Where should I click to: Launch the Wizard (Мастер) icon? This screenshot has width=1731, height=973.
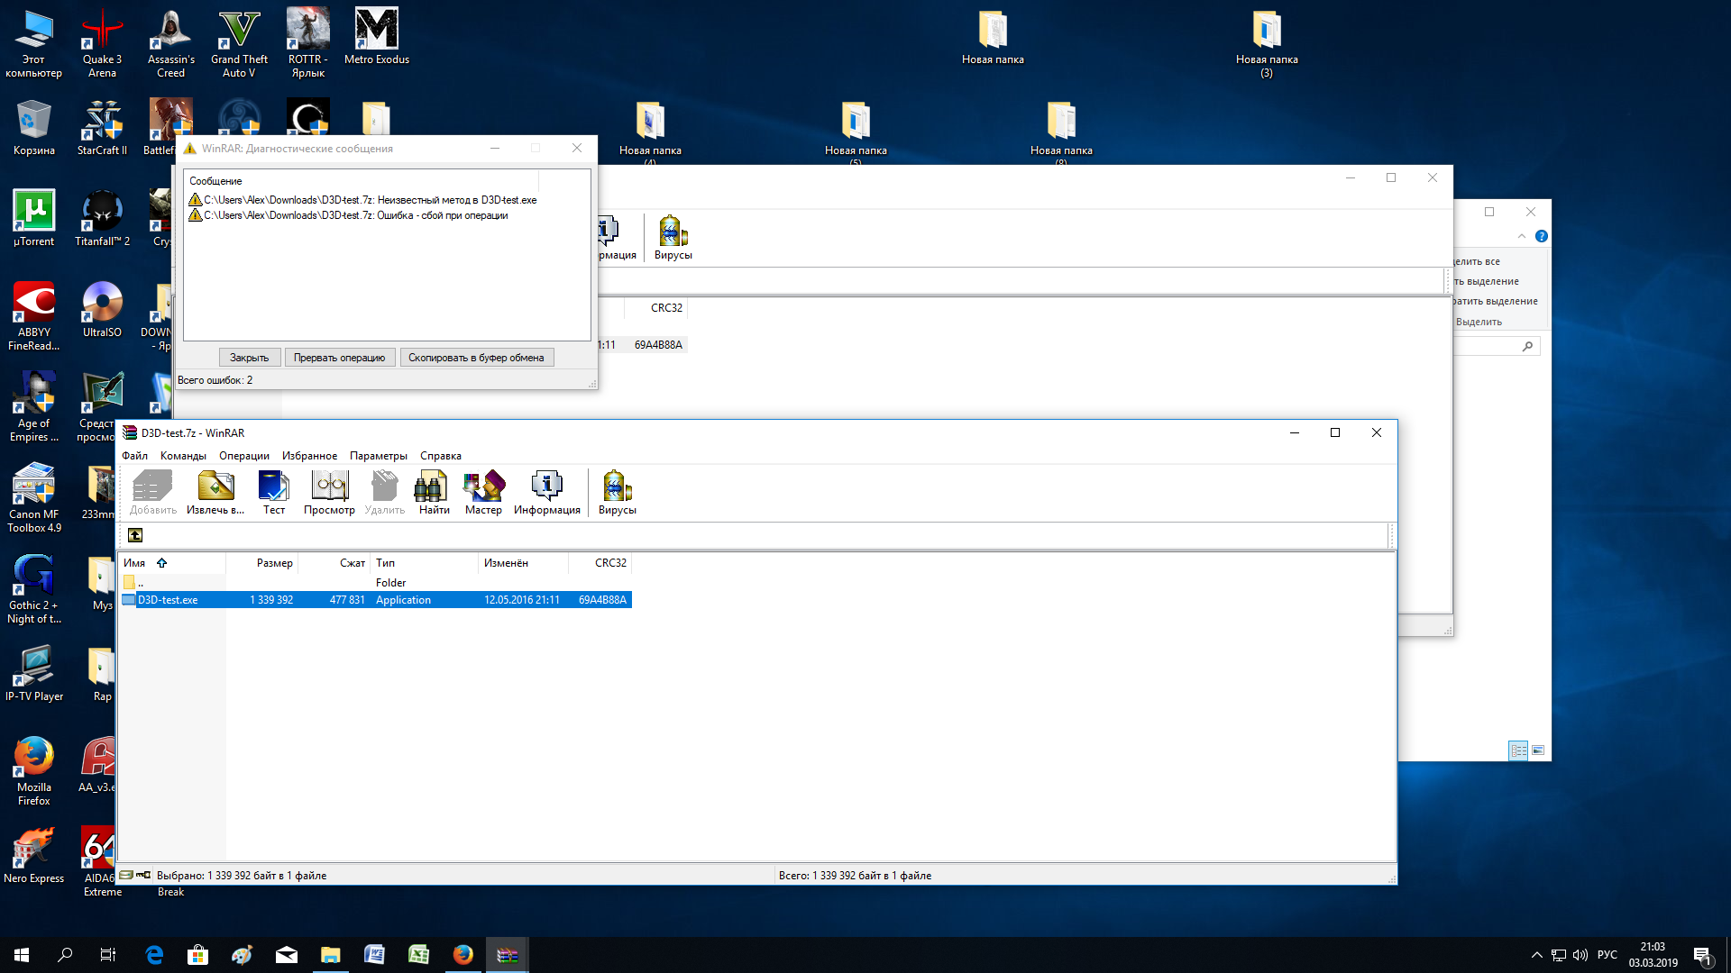483,492
